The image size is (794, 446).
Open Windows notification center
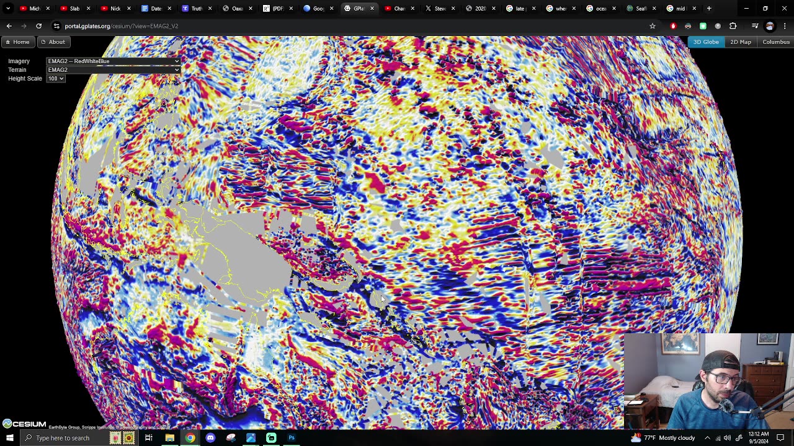point(780,438)
